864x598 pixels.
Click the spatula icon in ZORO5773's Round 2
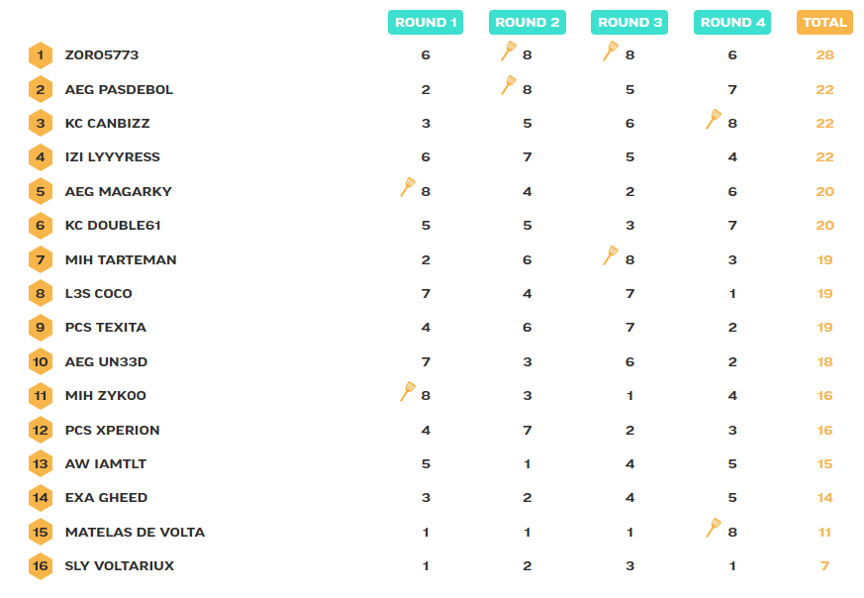tap(509, 51)
